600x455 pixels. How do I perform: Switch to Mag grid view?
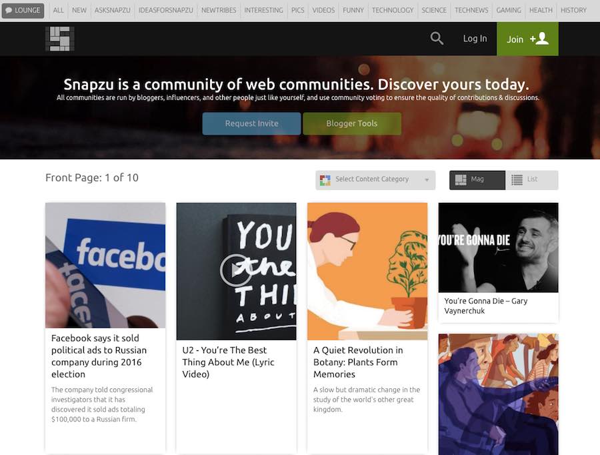coord(477,179)
